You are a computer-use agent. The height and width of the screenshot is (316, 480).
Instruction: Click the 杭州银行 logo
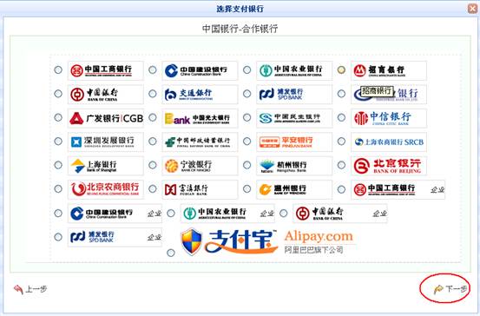click(x=294, y=166)
